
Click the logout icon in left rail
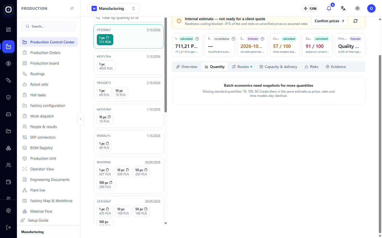tap(8, 227)
